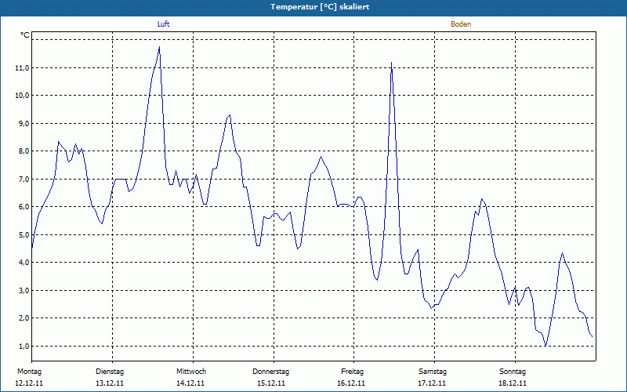Select the 11,0 y-axis value

click(22, 68)
